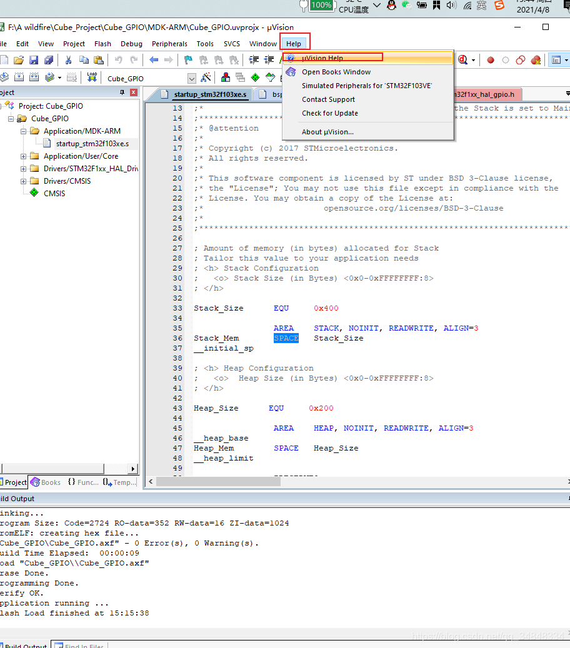Indent the selected lines
The height and width of the screenshot is (648, 570).
pyautogui.click(x=254, y=61)
